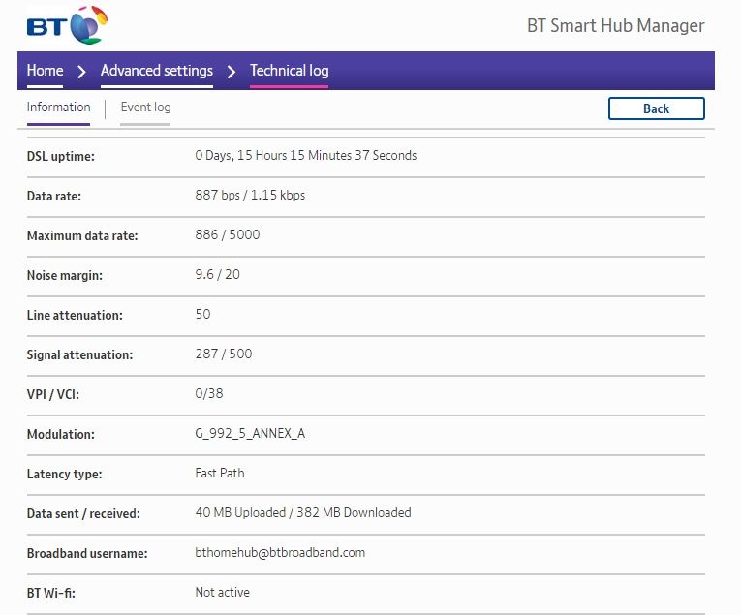Select the DSL uptime label
The image size is (741, 615).
pyautogui.click(x=60, y=156)
